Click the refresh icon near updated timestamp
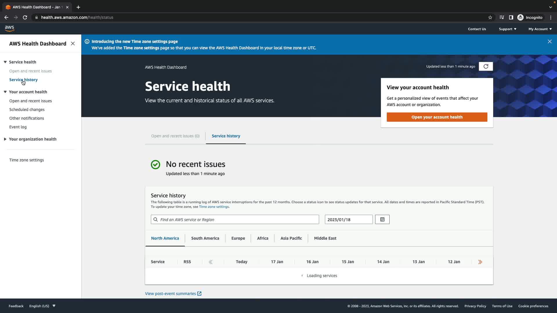Image resolution: width=557 pixels, height=313 pixels. (x=486, y=66)
